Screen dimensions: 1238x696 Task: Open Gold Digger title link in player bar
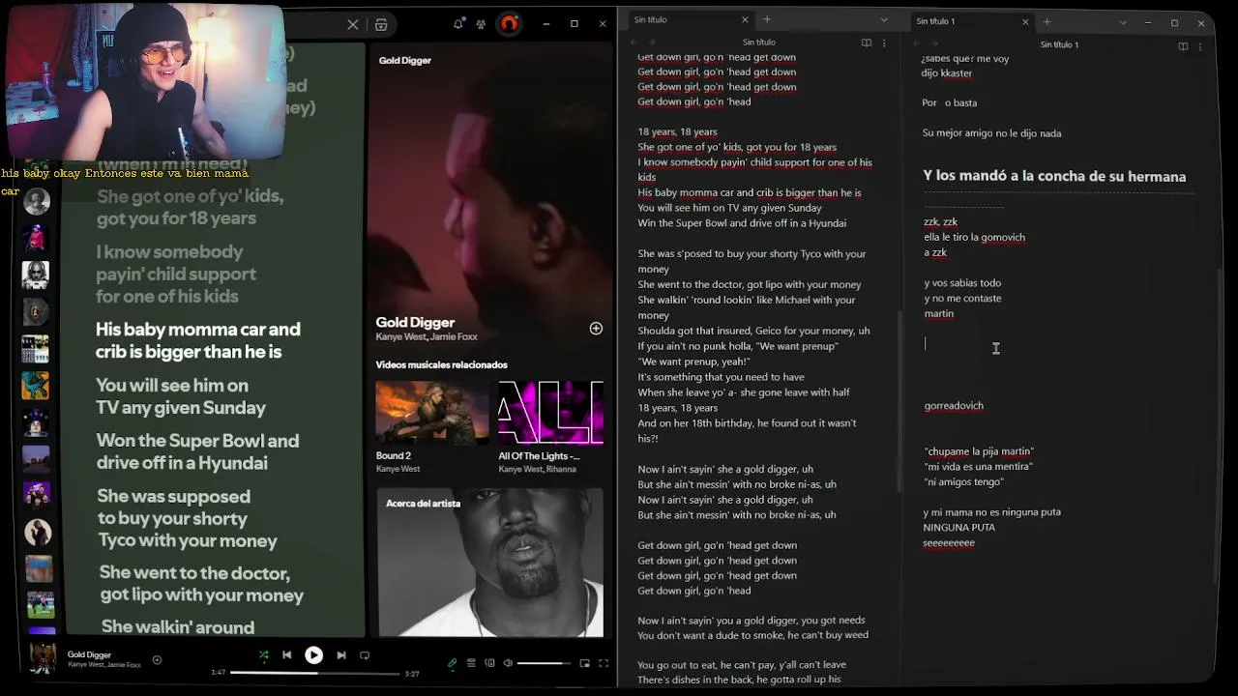tap(89, 654)
